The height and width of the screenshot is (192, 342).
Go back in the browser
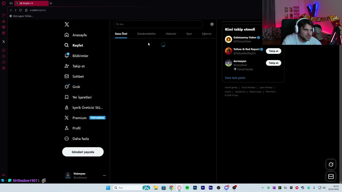tap(11, 10)
